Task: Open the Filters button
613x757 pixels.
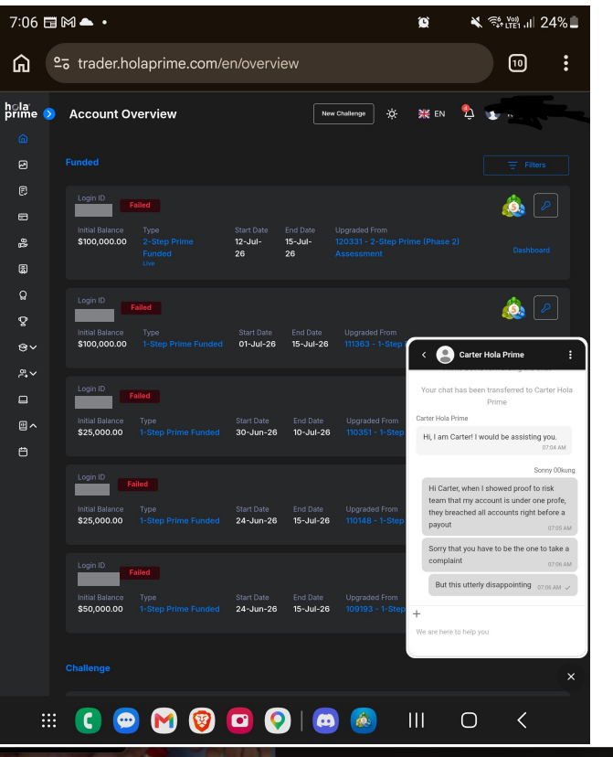Action: pos(525,165)
